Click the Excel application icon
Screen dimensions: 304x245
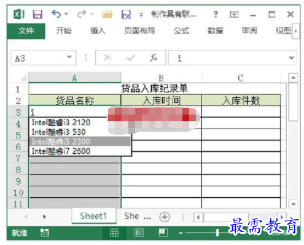[x=19, y=14]
